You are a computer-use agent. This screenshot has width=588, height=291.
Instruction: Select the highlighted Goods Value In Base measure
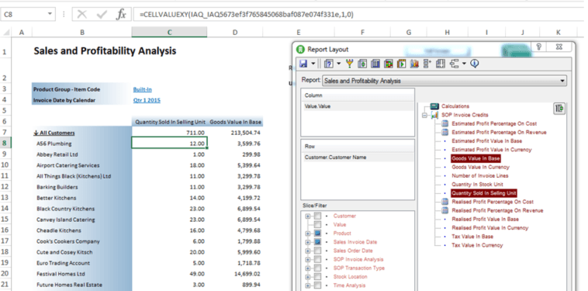(x=476, y=158)
